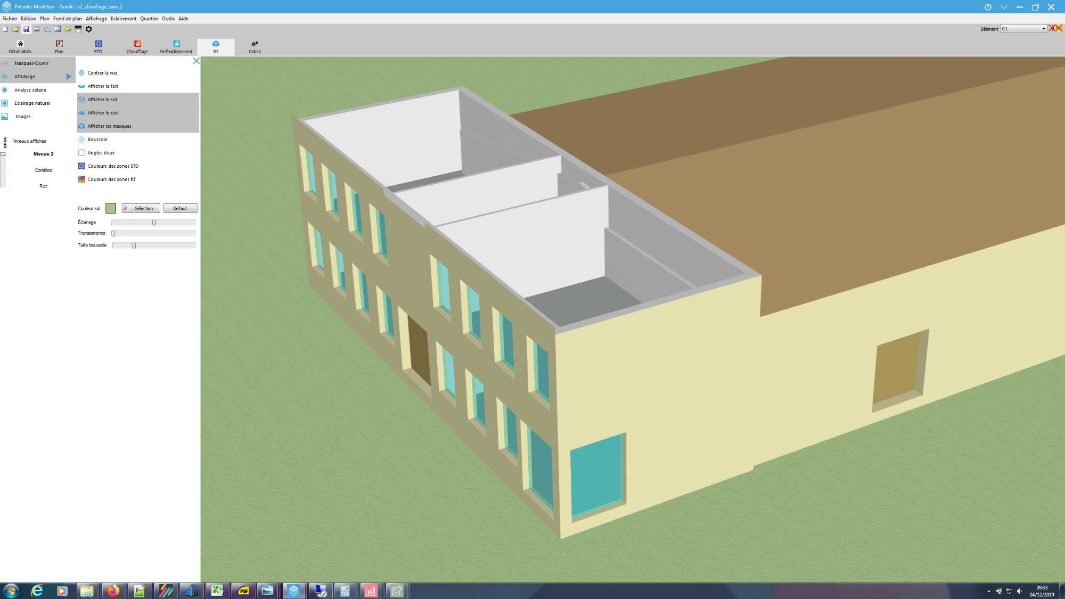This screenshot has width=1065, height=599.
Task: Click the Sélection button
Action: [x=141, y=208]
